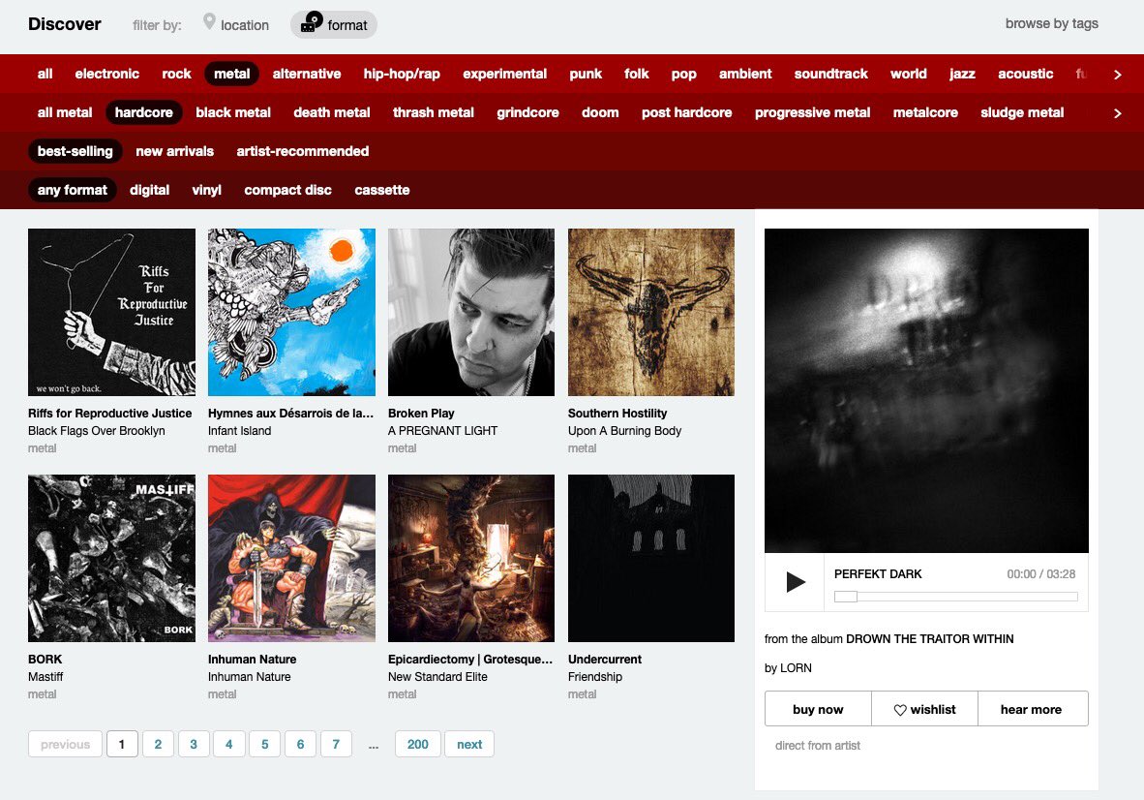Go to the next results page
The height and width of the screenshot is (800, 1144).
(469, 745)
